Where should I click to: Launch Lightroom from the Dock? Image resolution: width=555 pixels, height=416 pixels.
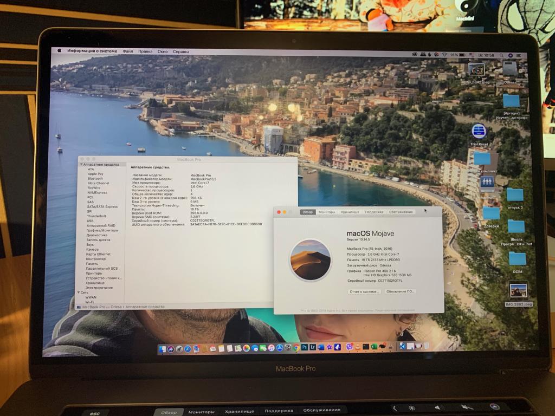tap(313, 347)
